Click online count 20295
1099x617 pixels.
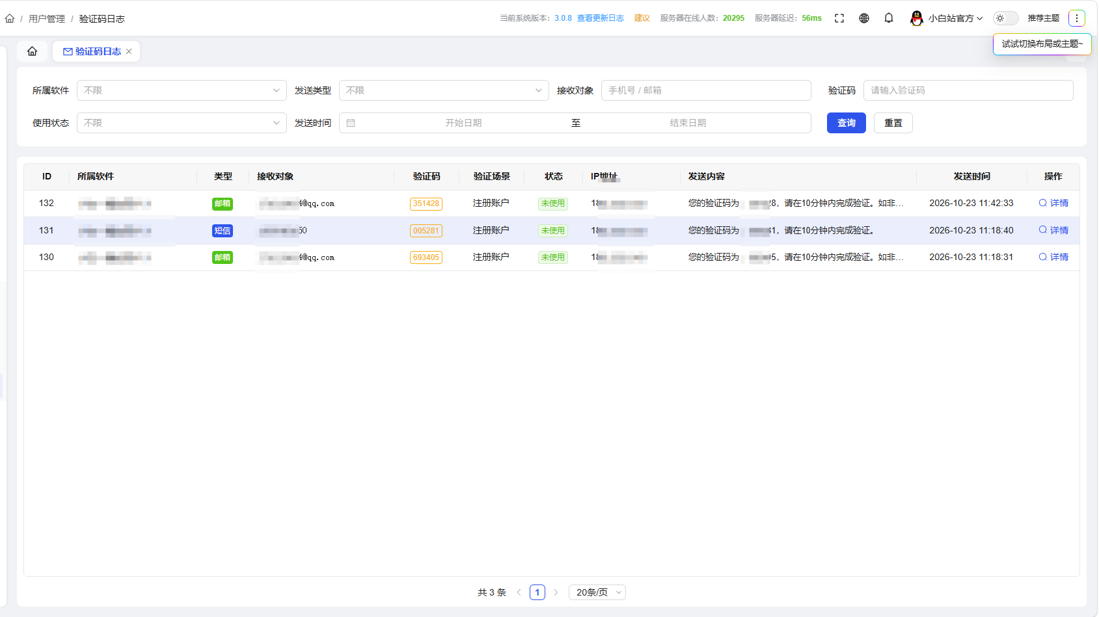733,18
